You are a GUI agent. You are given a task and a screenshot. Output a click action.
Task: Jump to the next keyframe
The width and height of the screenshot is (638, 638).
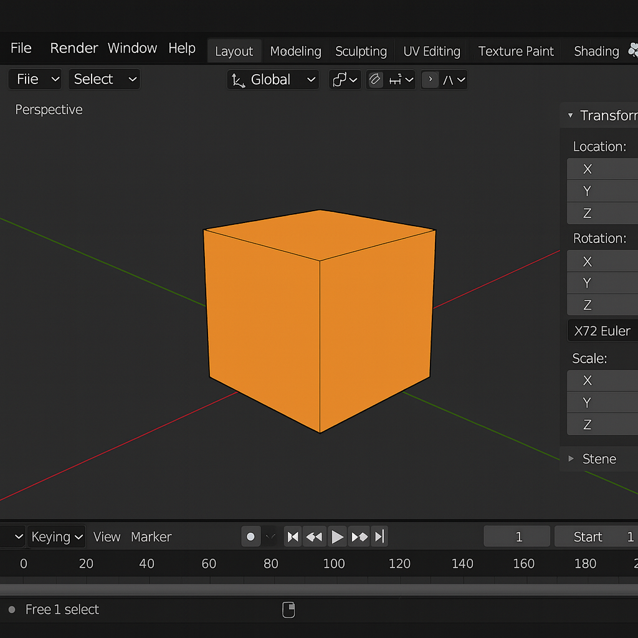coord(359,536)
